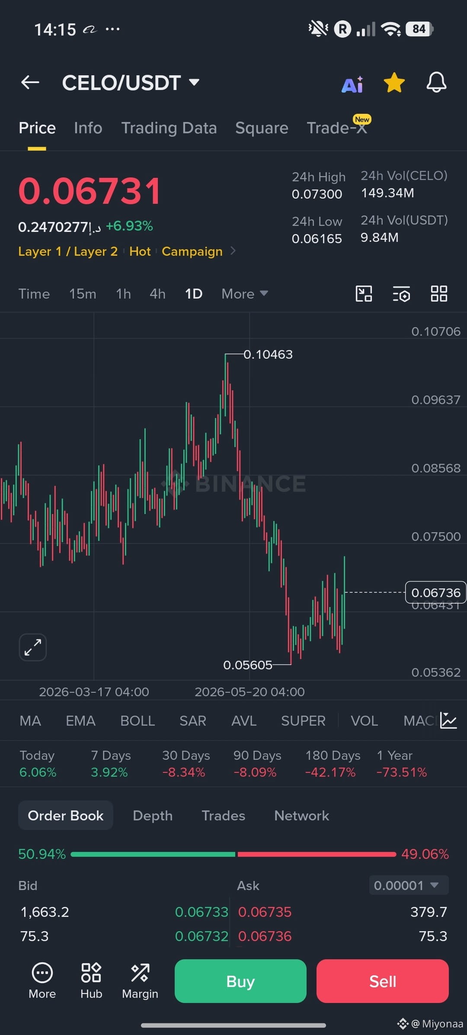Select bid price 0.06732
This screenshot has width=467, height=1035.
pos(202,936)
